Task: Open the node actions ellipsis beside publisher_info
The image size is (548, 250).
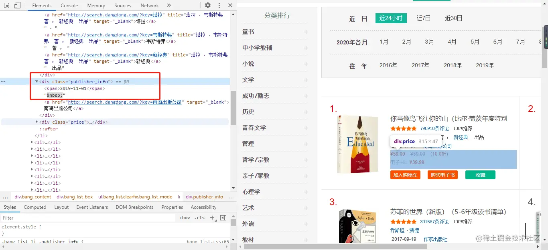Action: click(x=3, y=82)
